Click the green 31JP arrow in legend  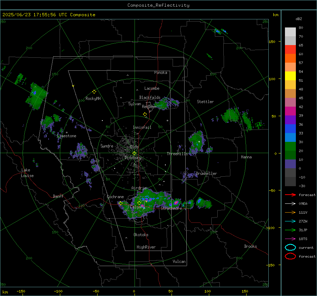coord(290,230)
